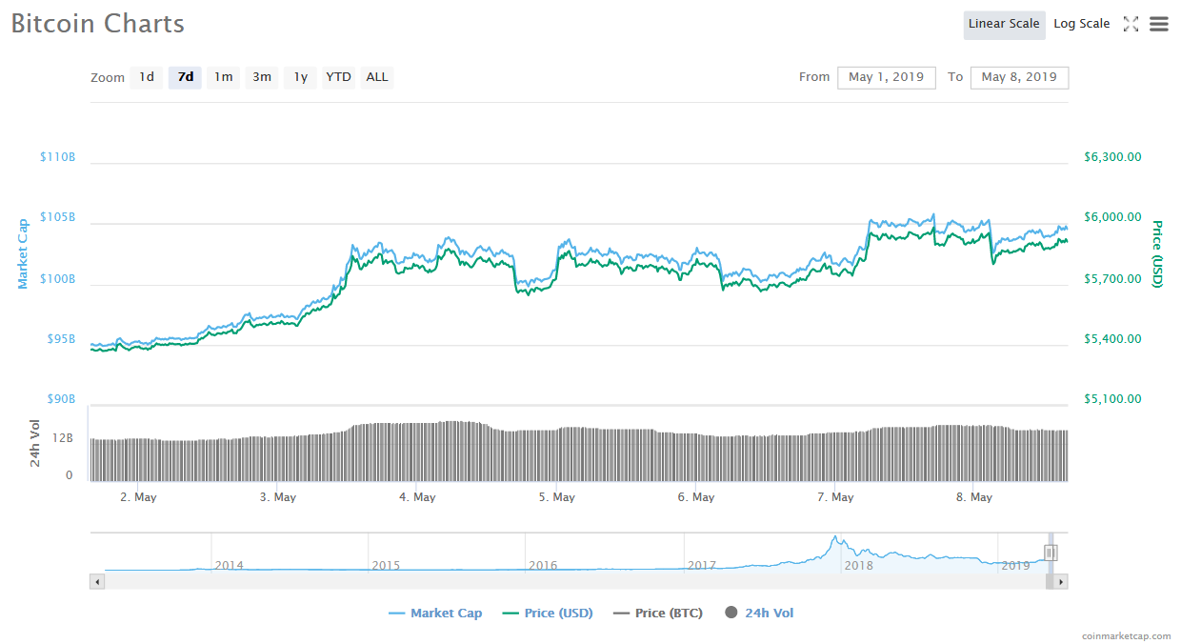Click the 2014 label in navigator

click(x=229, y=565)
